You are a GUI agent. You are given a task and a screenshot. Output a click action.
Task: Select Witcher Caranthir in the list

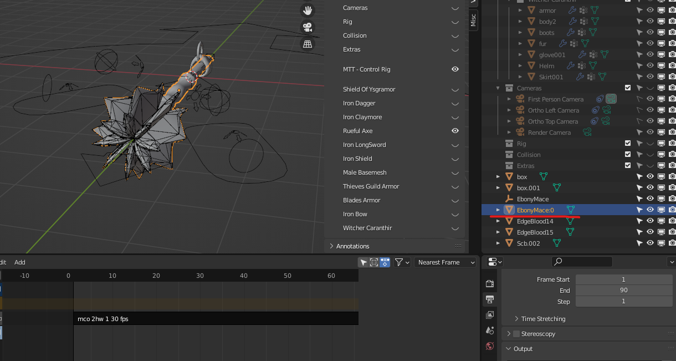click(x=368, y=228)
